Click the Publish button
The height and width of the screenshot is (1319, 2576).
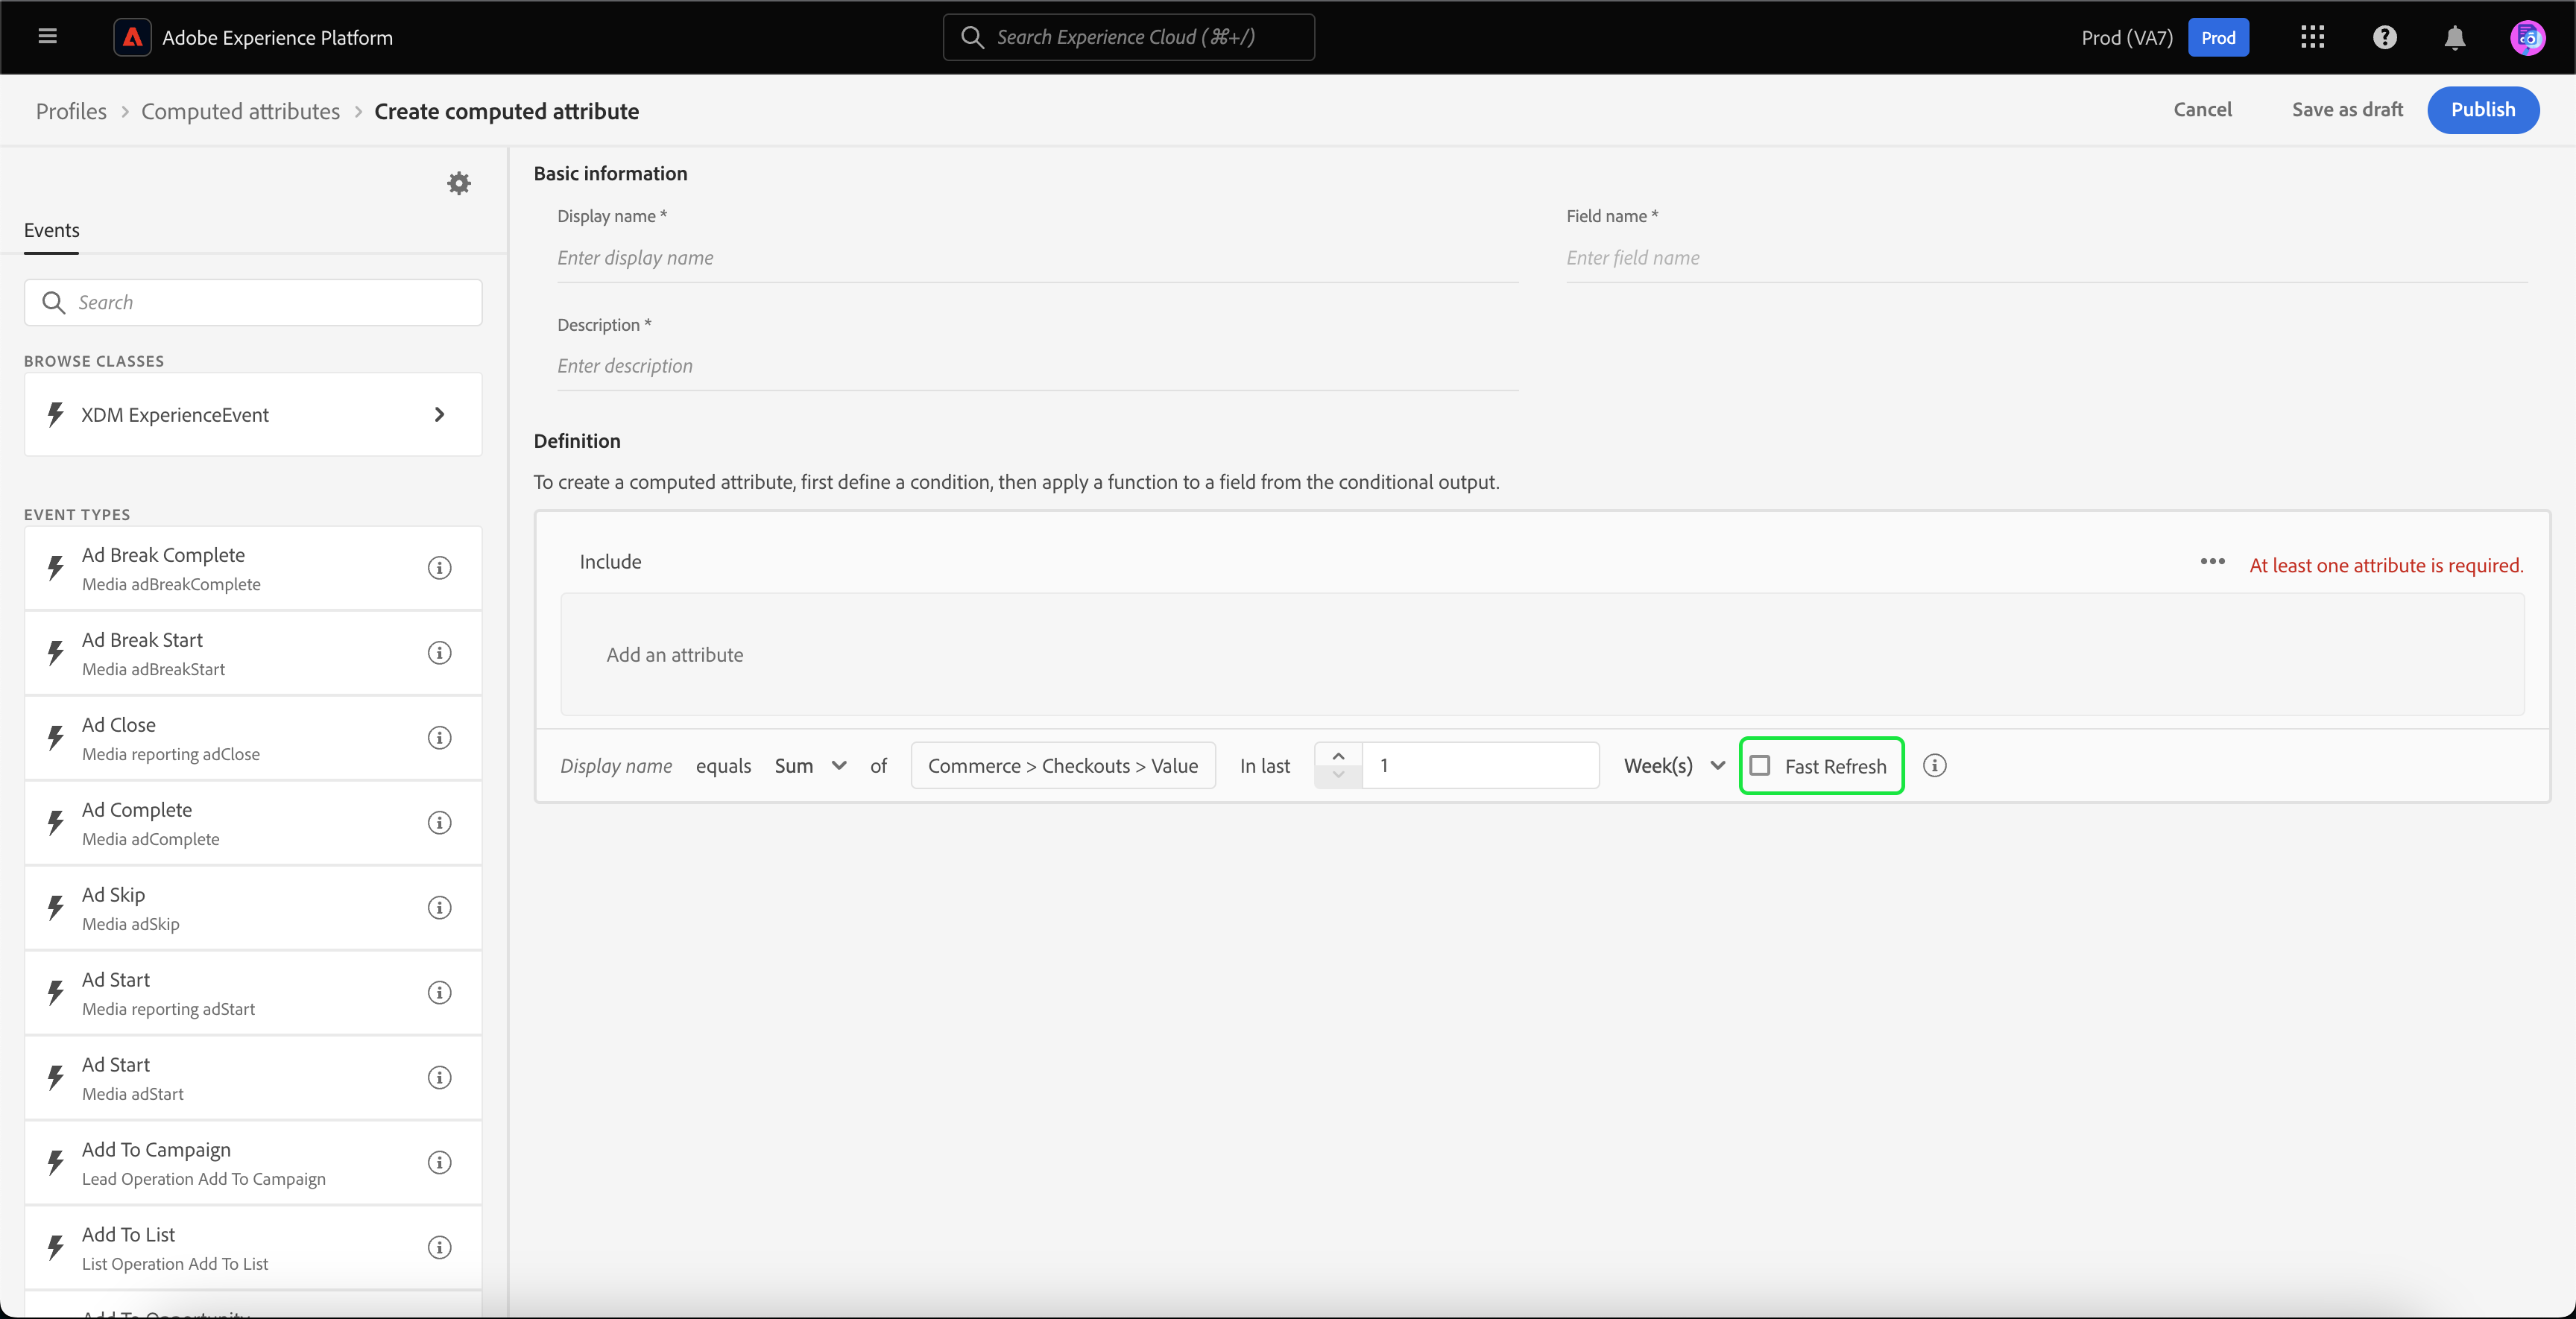tap(2482, 110)
